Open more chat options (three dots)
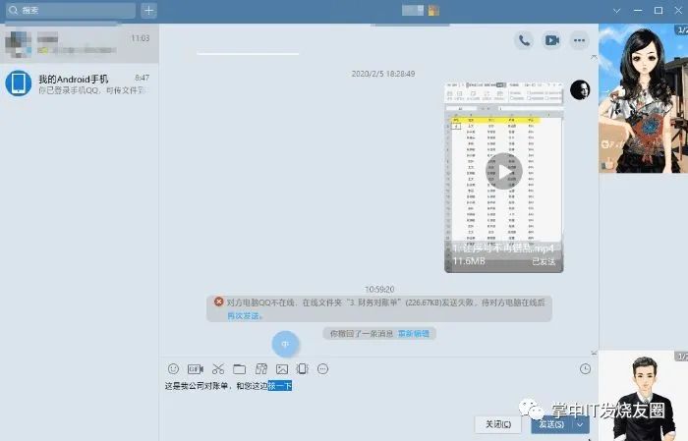 click(x=579, y=40)
